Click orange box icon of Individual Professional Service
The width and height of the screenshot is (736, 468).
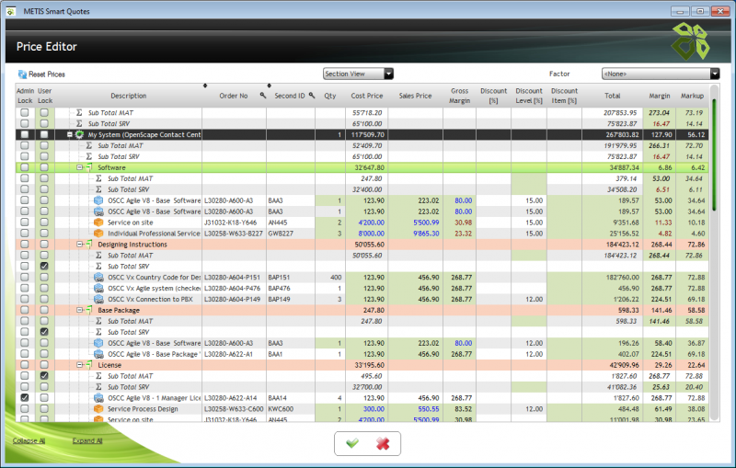(98, 234)
